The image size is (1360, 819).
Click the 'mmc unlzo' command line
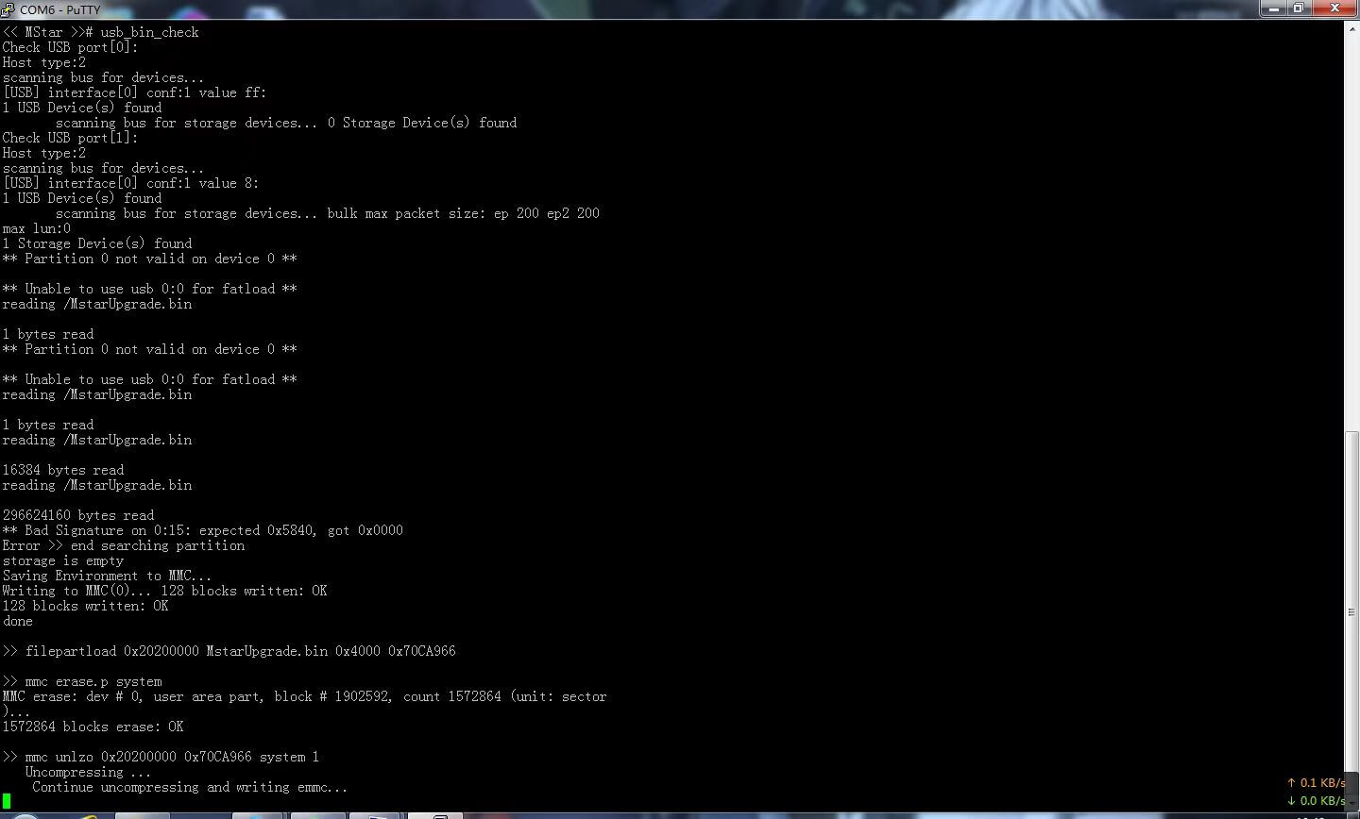(x=161, y=757)
